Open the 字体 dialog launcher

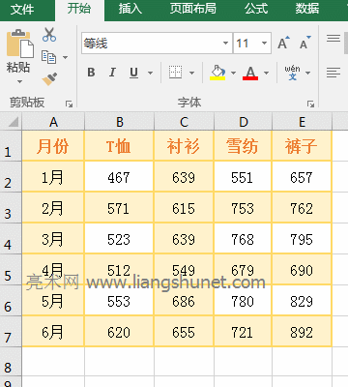(x=310, y=104)
